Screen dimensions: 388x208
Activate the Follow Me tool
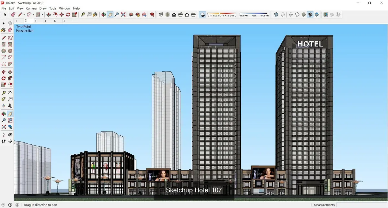pos(10,78)
